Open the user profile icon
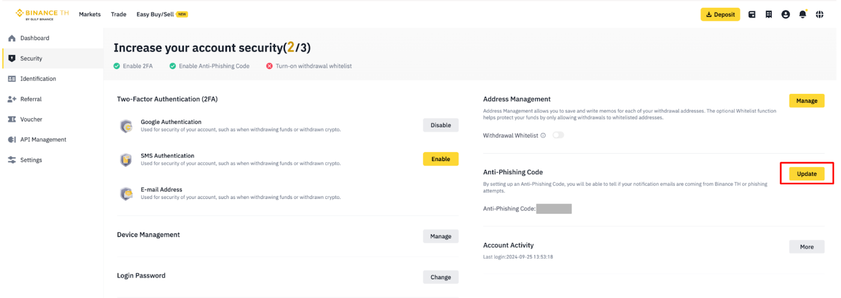This screenshot has width=841, height=298. coord(785,15)
